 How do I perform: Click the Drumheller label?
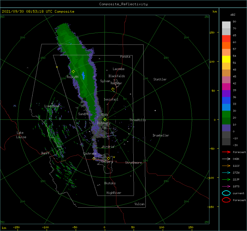[x=161, y=135]
